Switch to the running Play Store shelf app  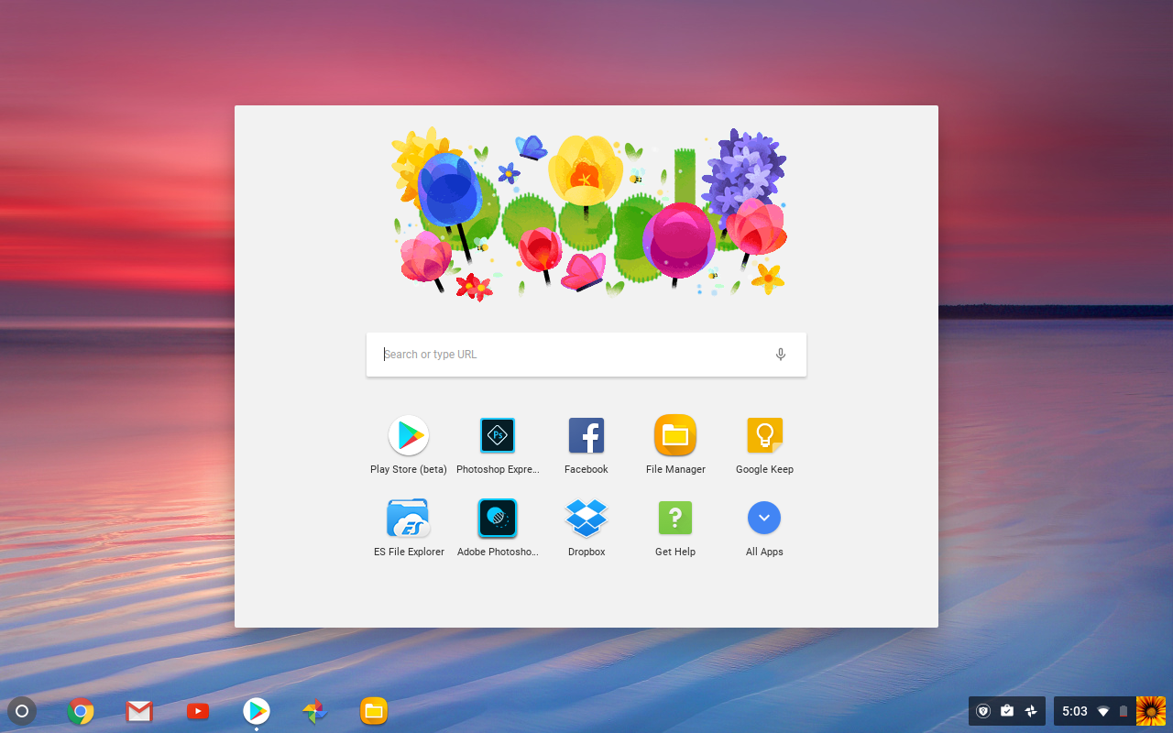click(257, 711)
